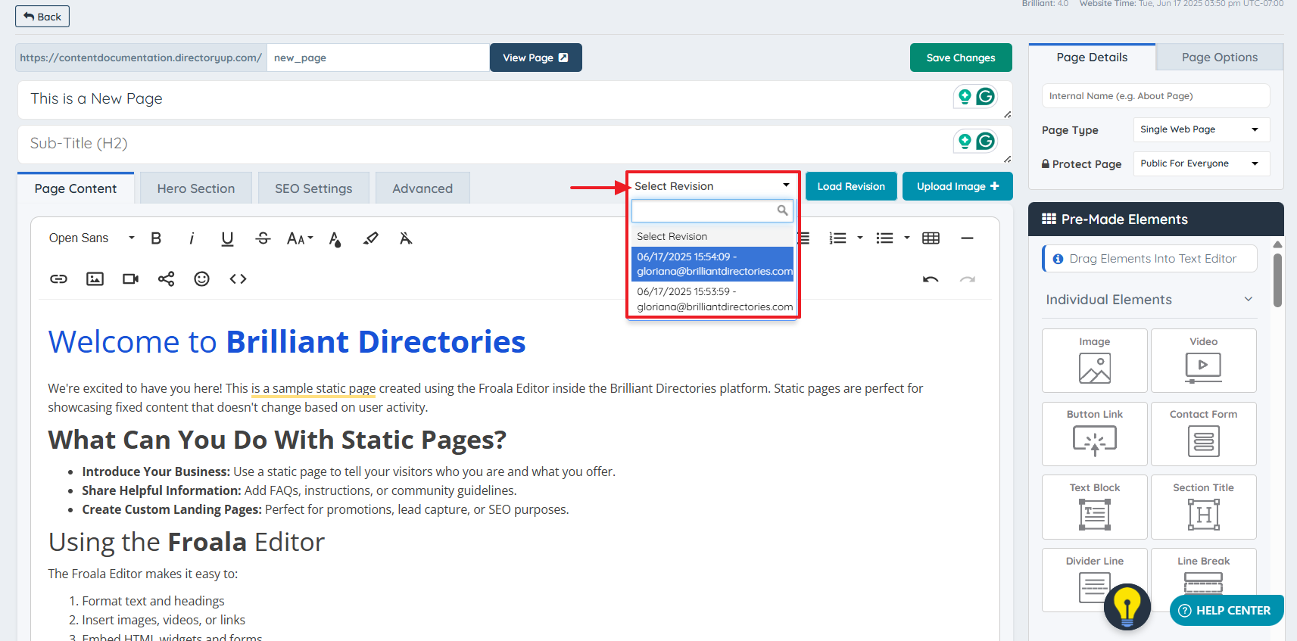Apply italic formatting
Screen dimensions: 1297x641
pyautogui.click(x=192, y=238)
